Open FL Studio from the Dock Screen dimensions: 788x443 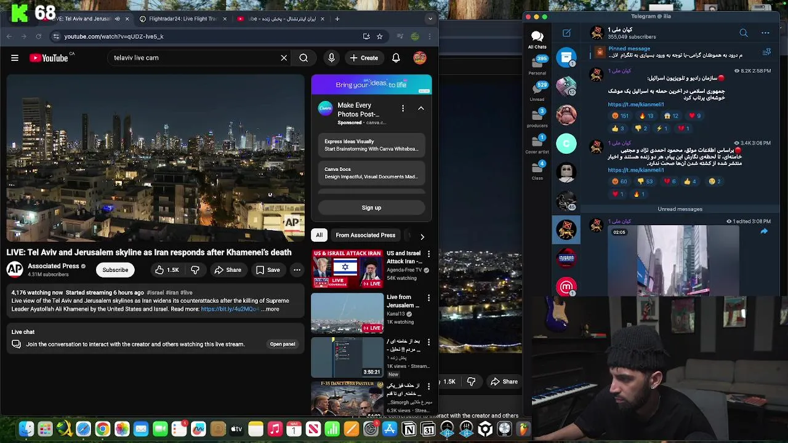tap(523, 429)
